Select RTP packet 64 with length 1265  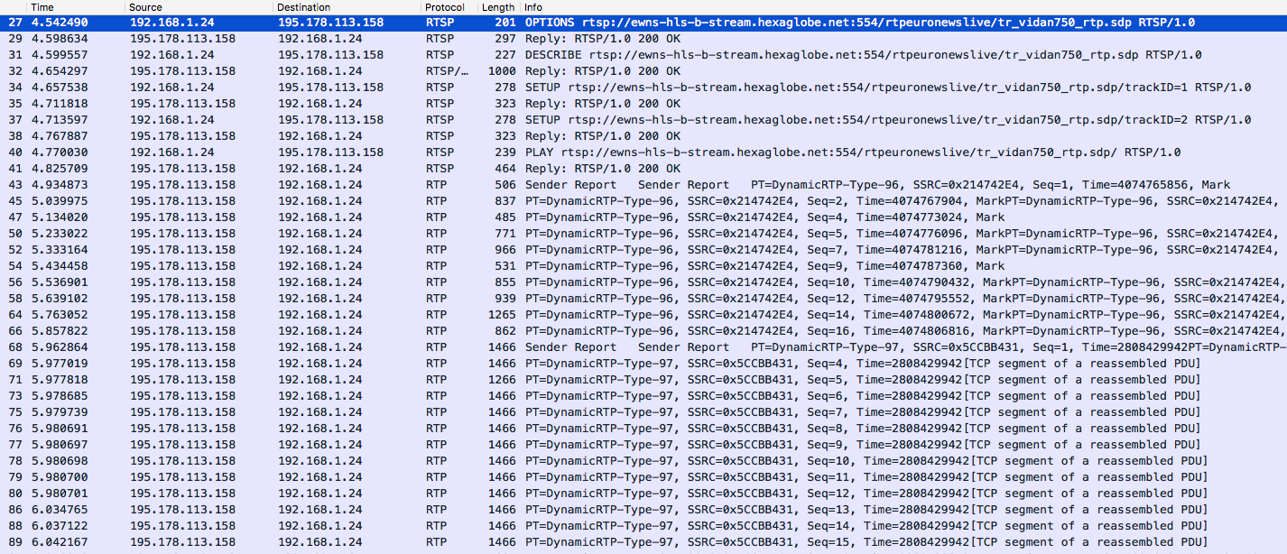click(x=643, y=315)
